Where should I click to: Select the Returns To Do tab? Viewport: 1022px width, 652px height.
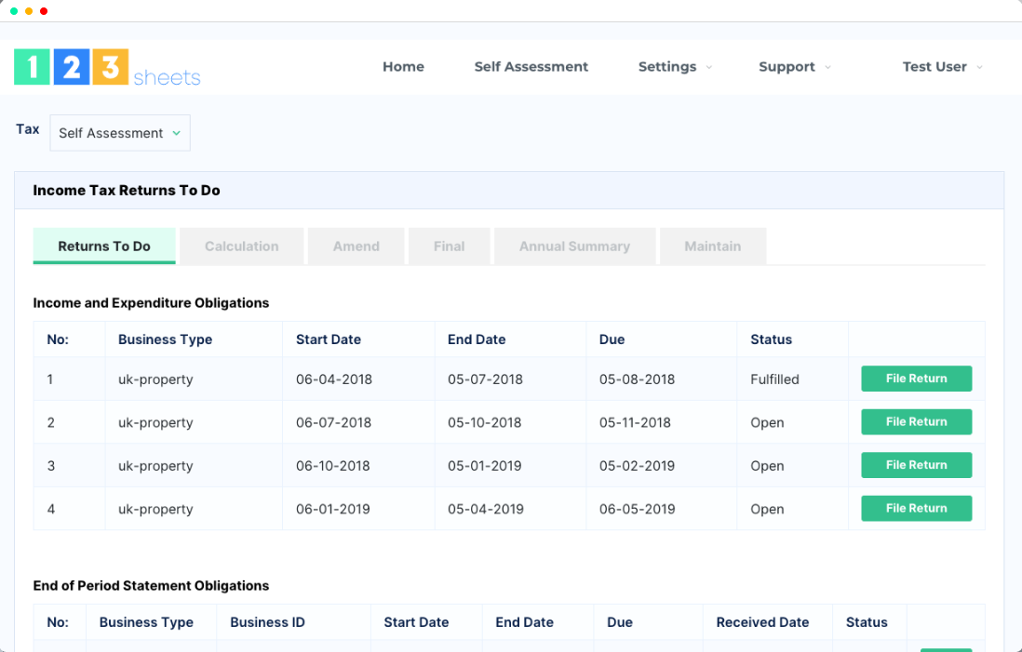point(103,246)
